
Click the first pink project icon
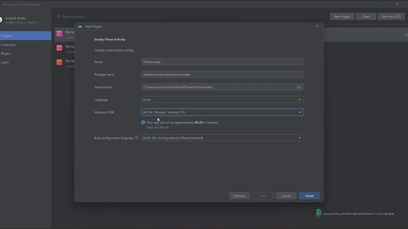click(59, 34)
